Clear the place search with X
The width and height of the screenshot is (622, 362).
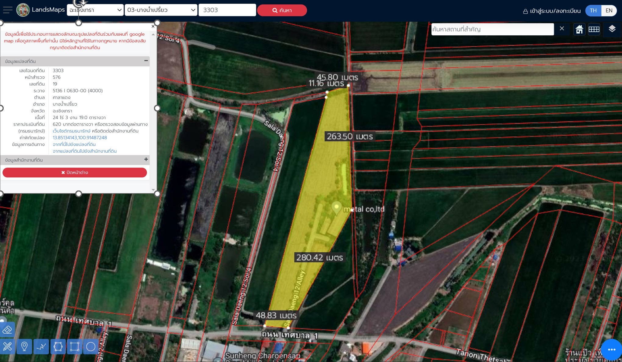click(x=562, y=29)
